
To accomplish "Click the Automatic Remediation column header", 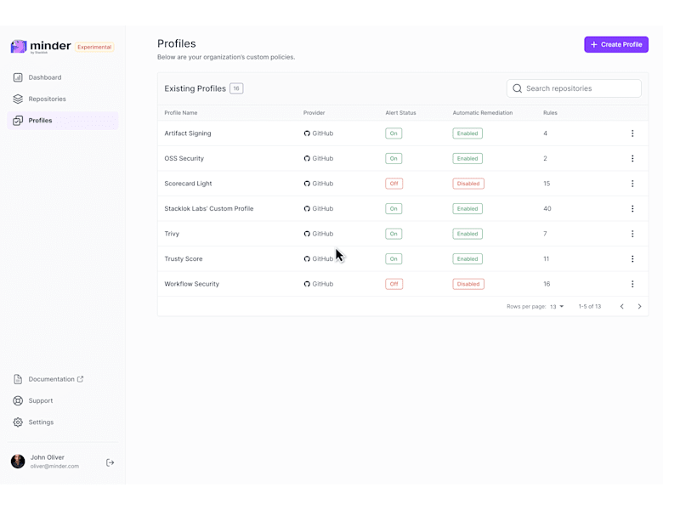I will [x=483, y=113].
